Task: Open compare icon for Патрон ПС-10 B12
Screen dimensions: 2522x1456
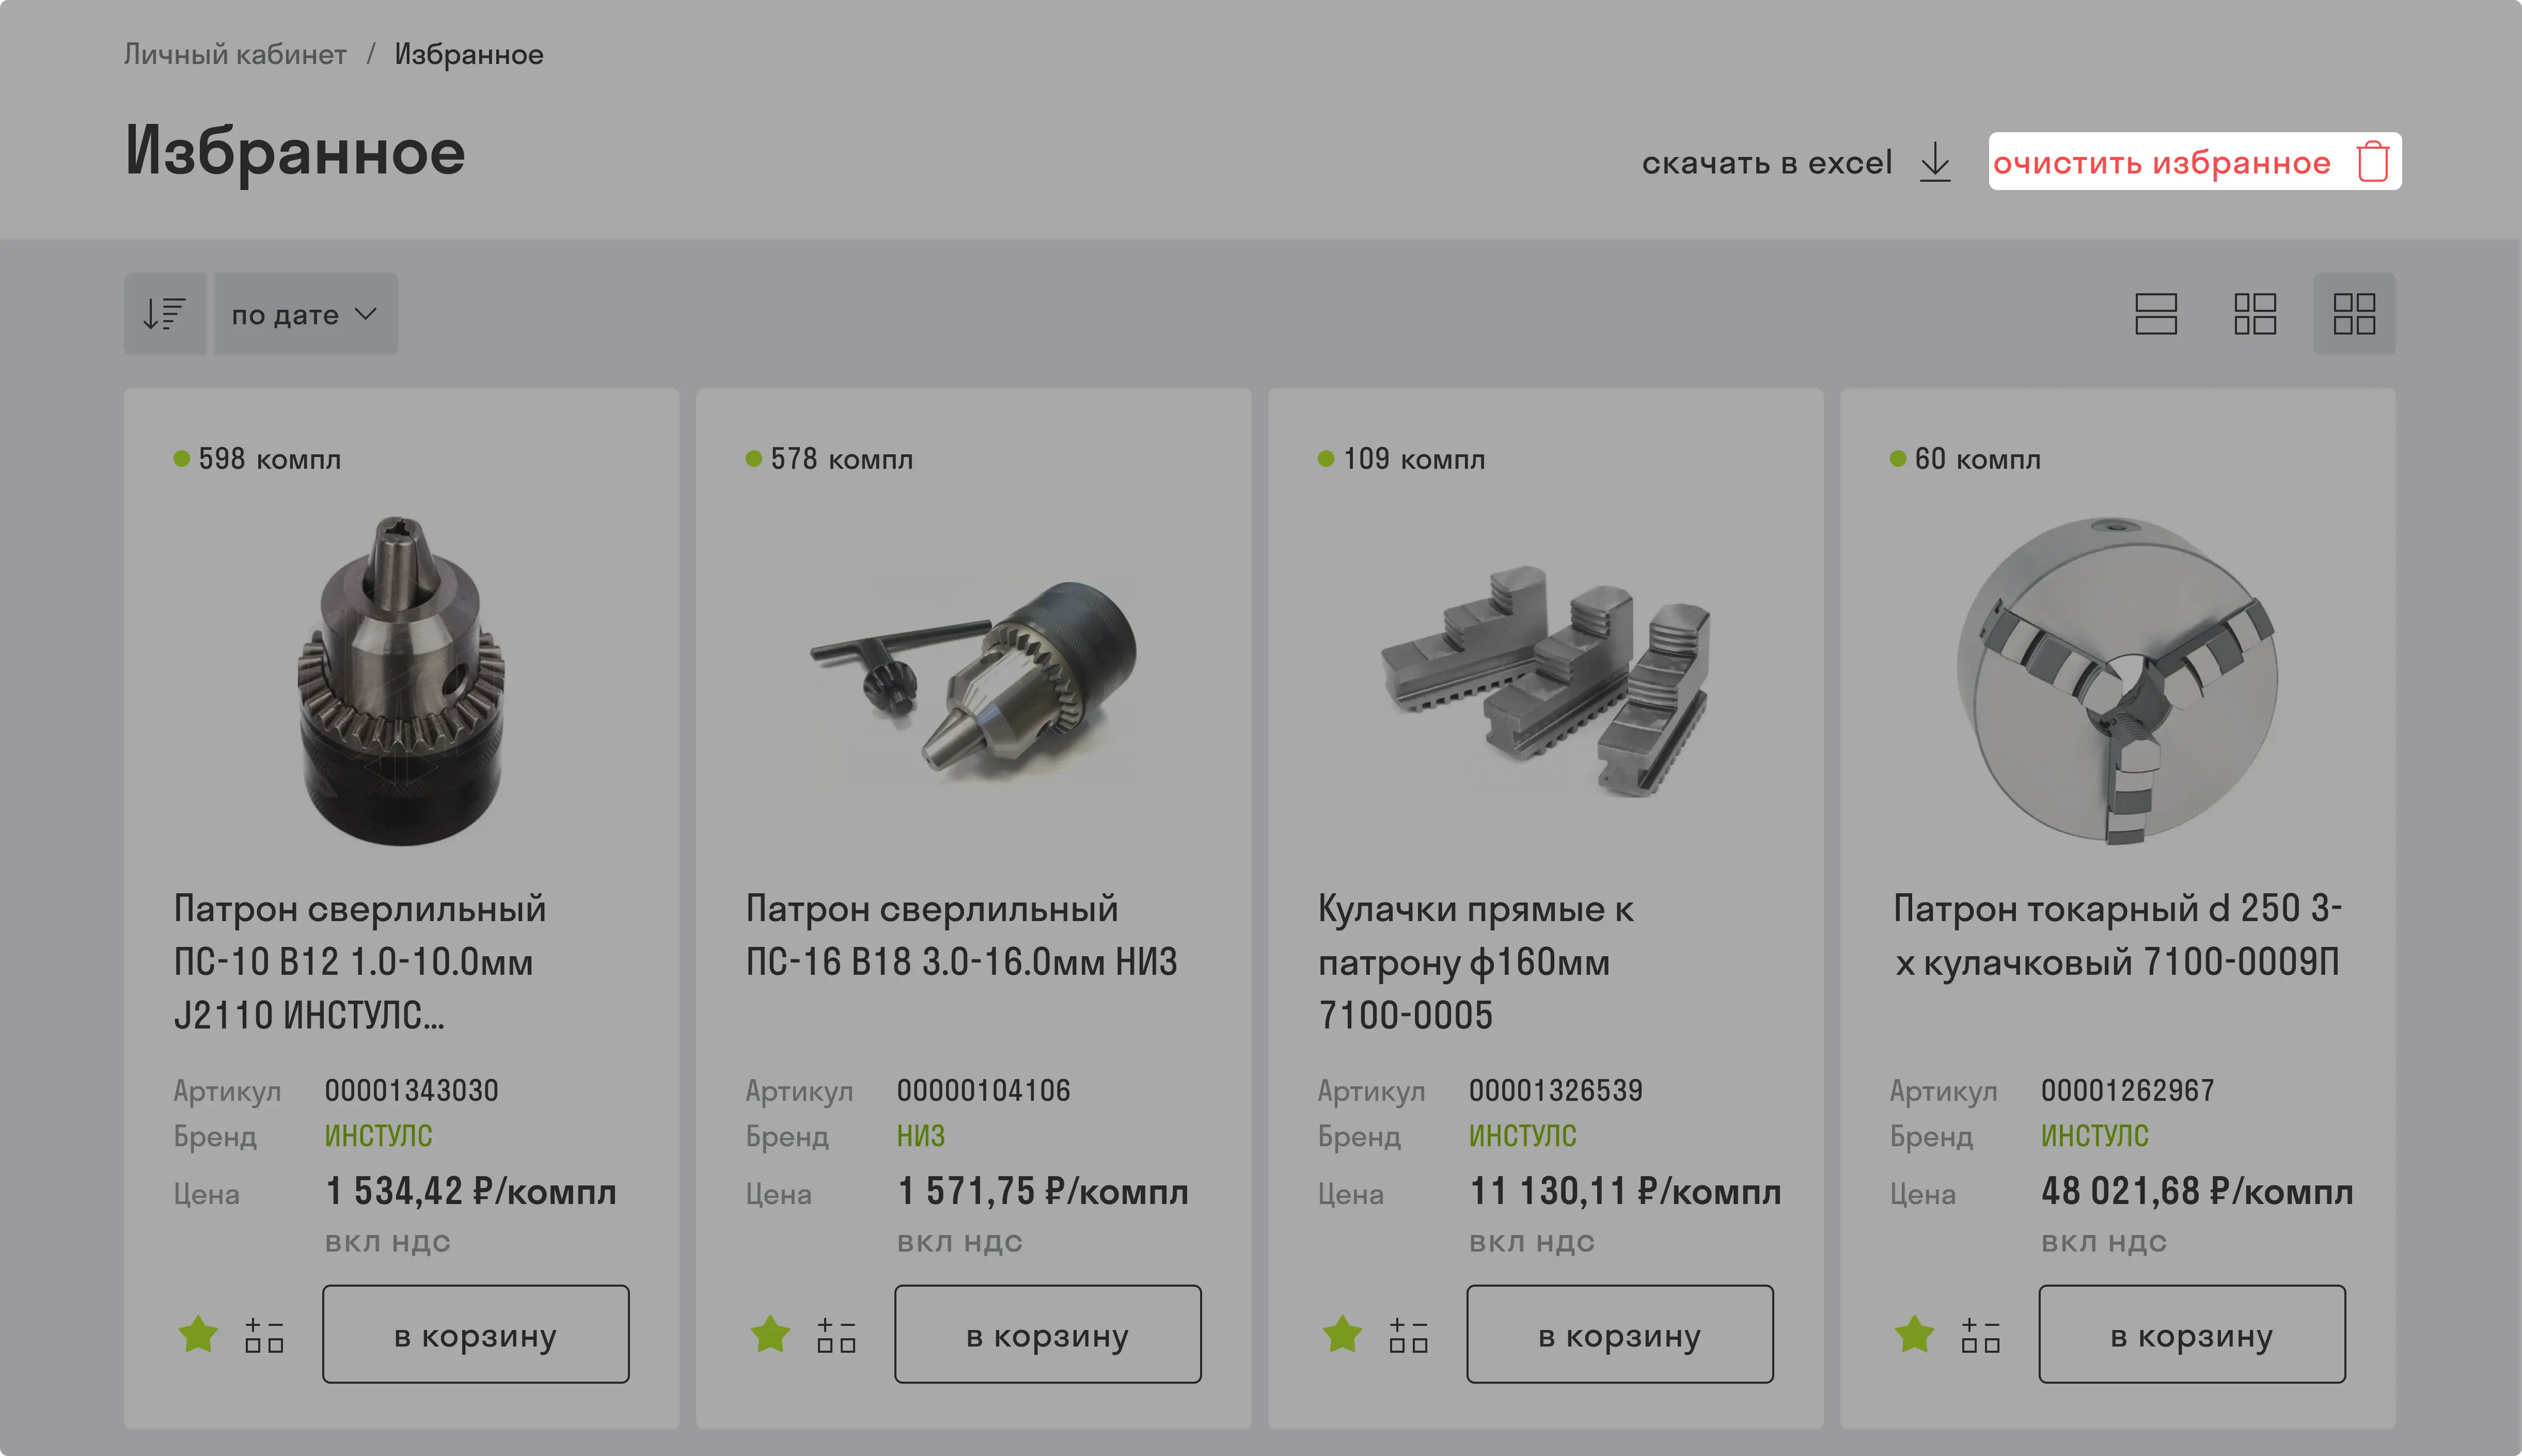Action: (264, 1335)
